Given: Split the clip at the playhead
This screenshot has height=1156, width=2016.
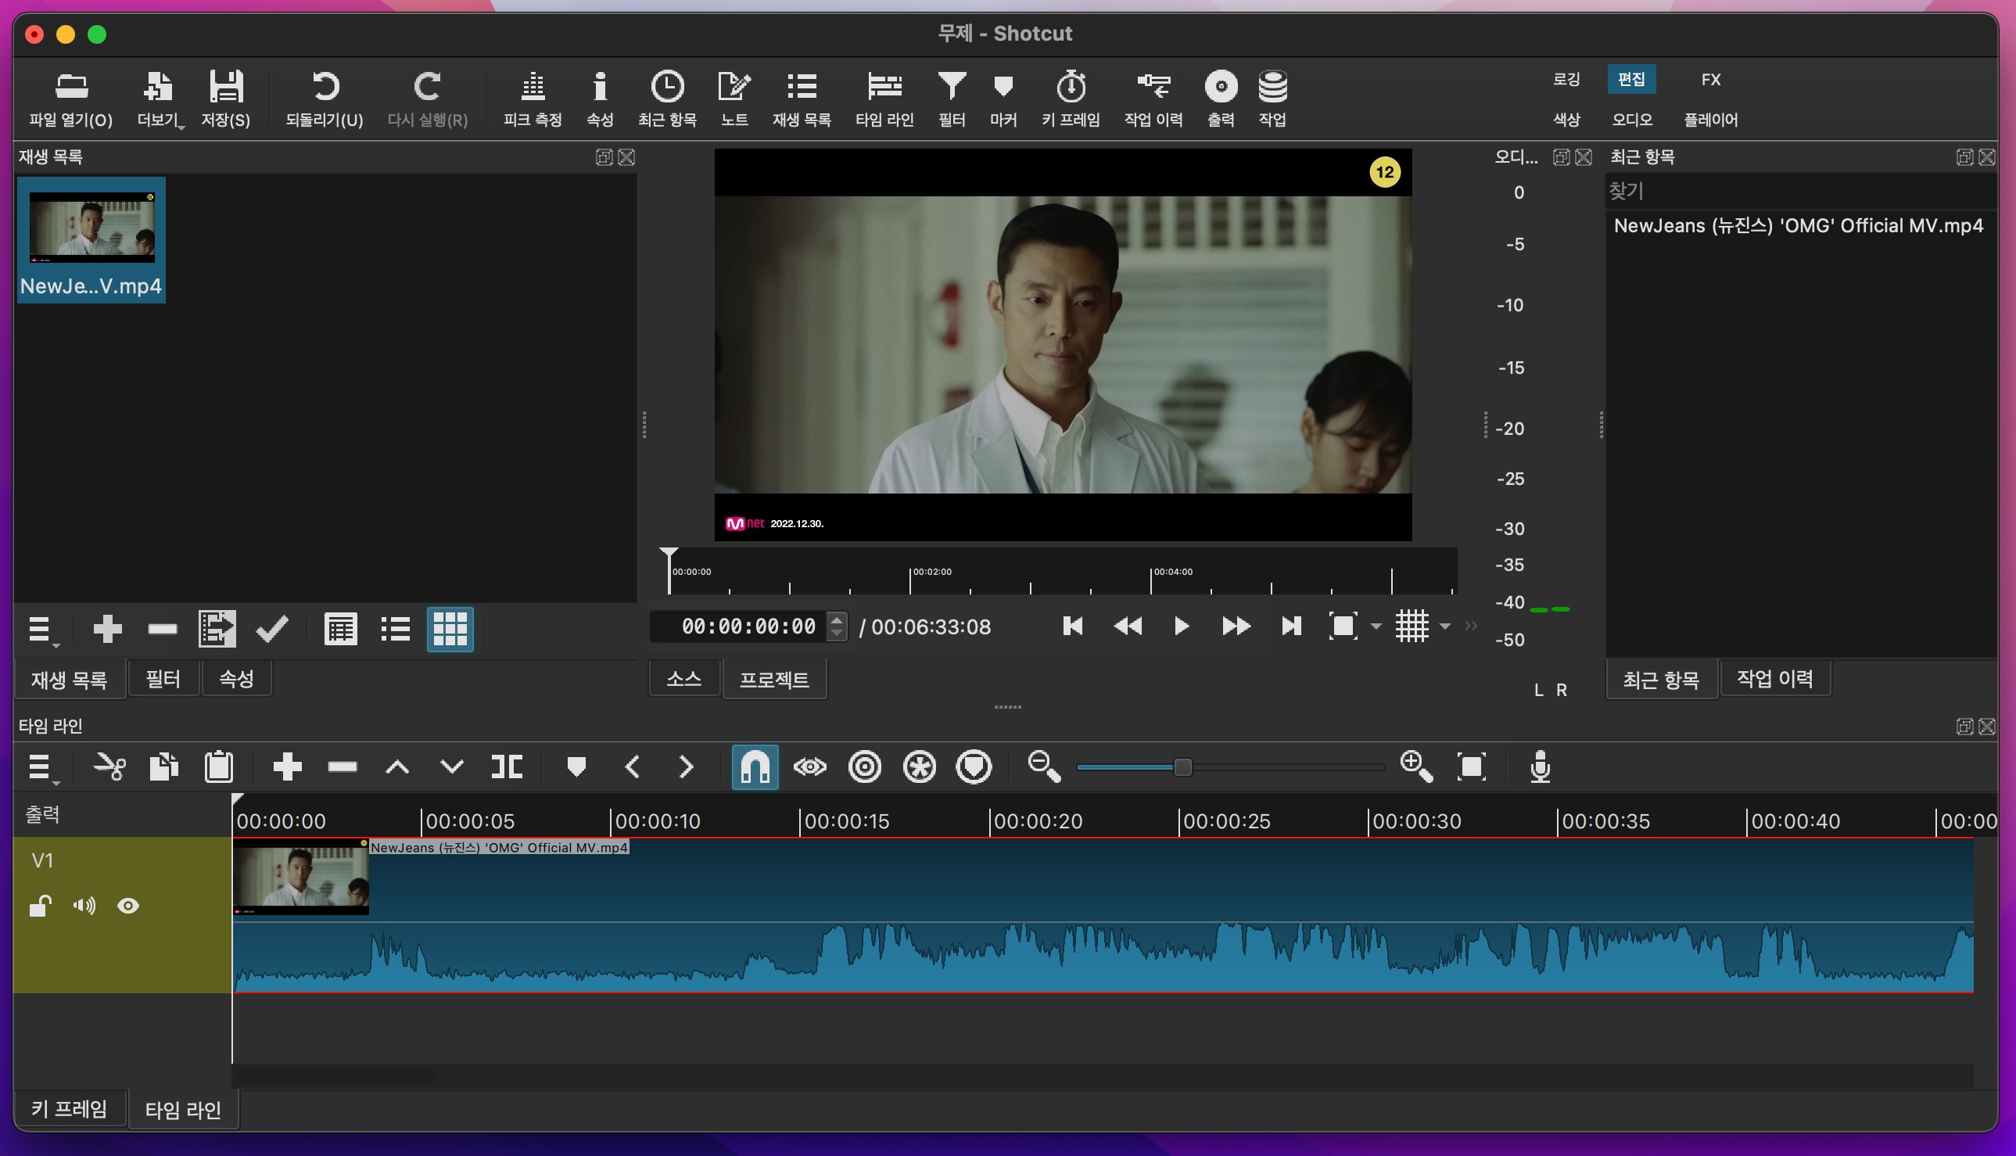Looking at the screenshot, I should [507, 767].
